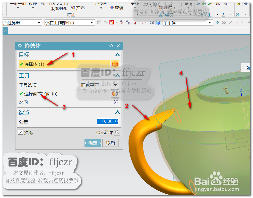Click the midpoint snap line icon

[237, 23]
